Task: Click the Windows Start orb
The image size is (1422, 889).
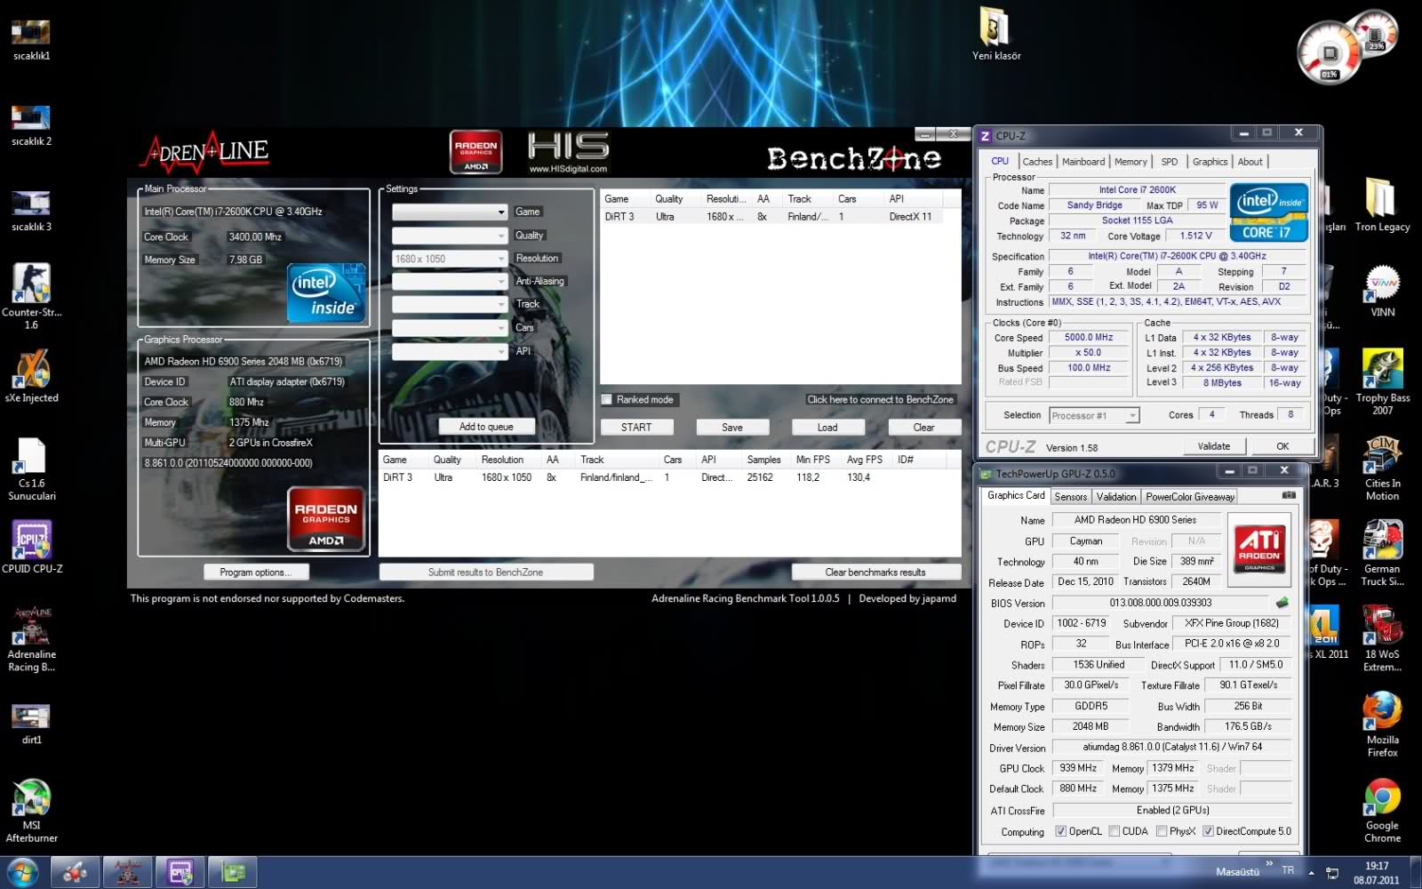Action: coord(21,872)
